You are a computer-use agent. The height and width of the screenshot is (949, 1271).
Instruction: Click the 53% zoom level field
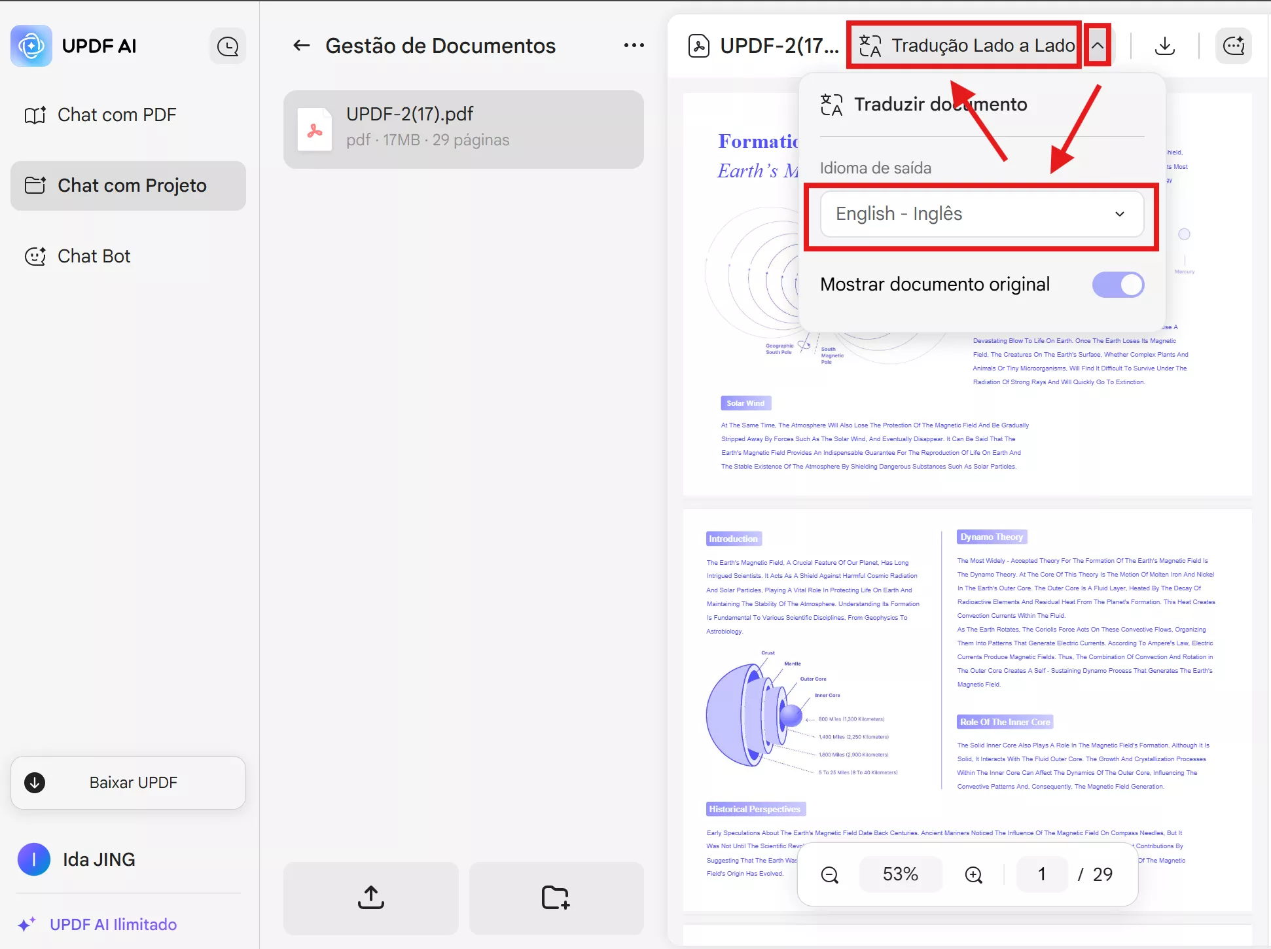901,874
